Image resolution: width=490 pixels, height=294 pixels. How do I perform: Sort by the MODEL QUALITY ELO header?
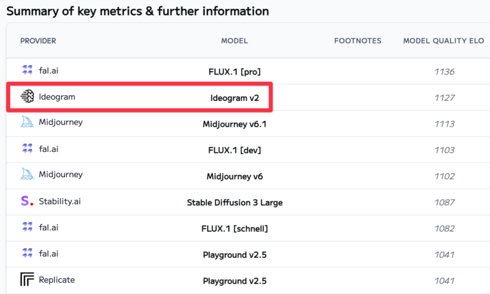click(443, 41)
